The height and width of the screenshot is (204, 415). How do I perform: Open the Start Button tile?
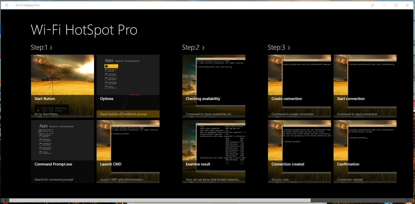pos(63,86)
